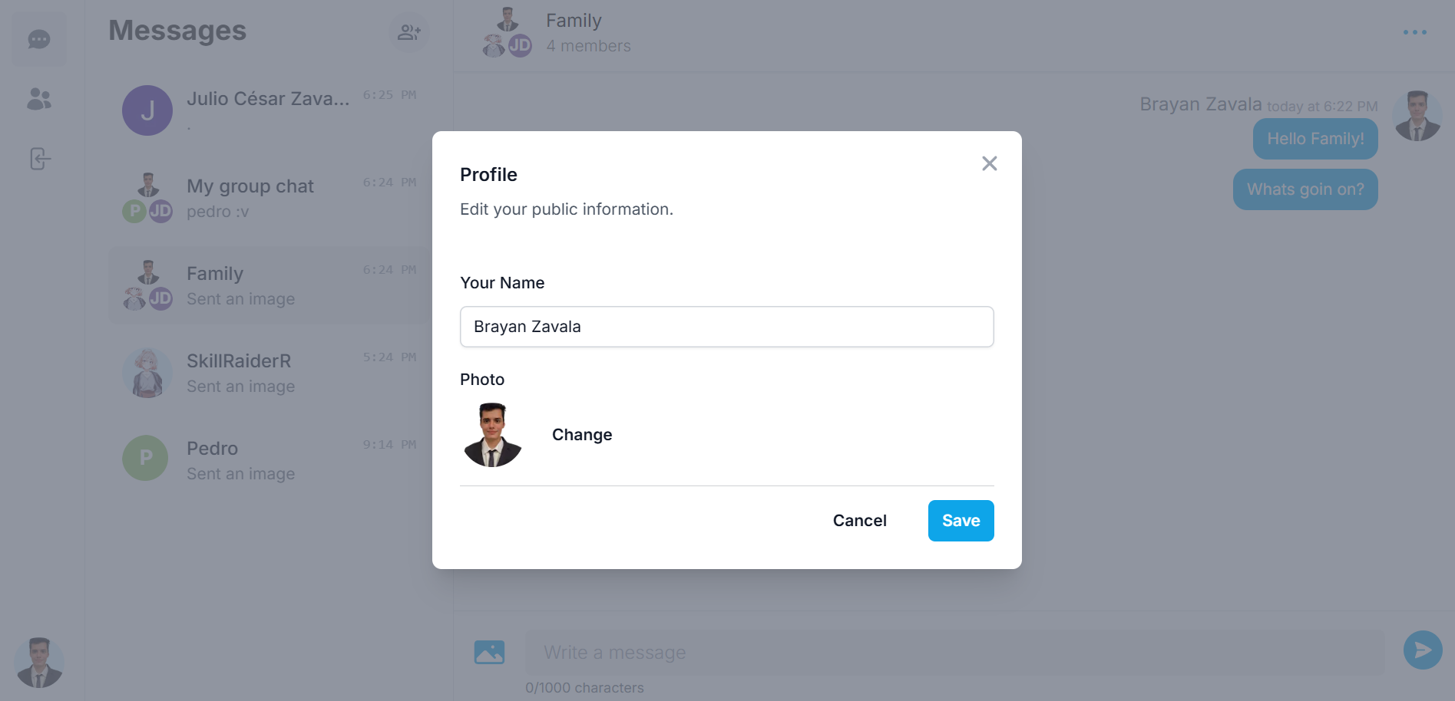Click your profile avatar at sidebar bottom

tap(39, 663)
